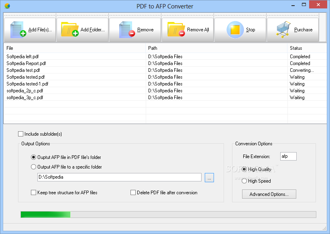The image size is (330, 234).
Task: Select the Softpedia left.pdf row
Action: click(x=165, y=57)
